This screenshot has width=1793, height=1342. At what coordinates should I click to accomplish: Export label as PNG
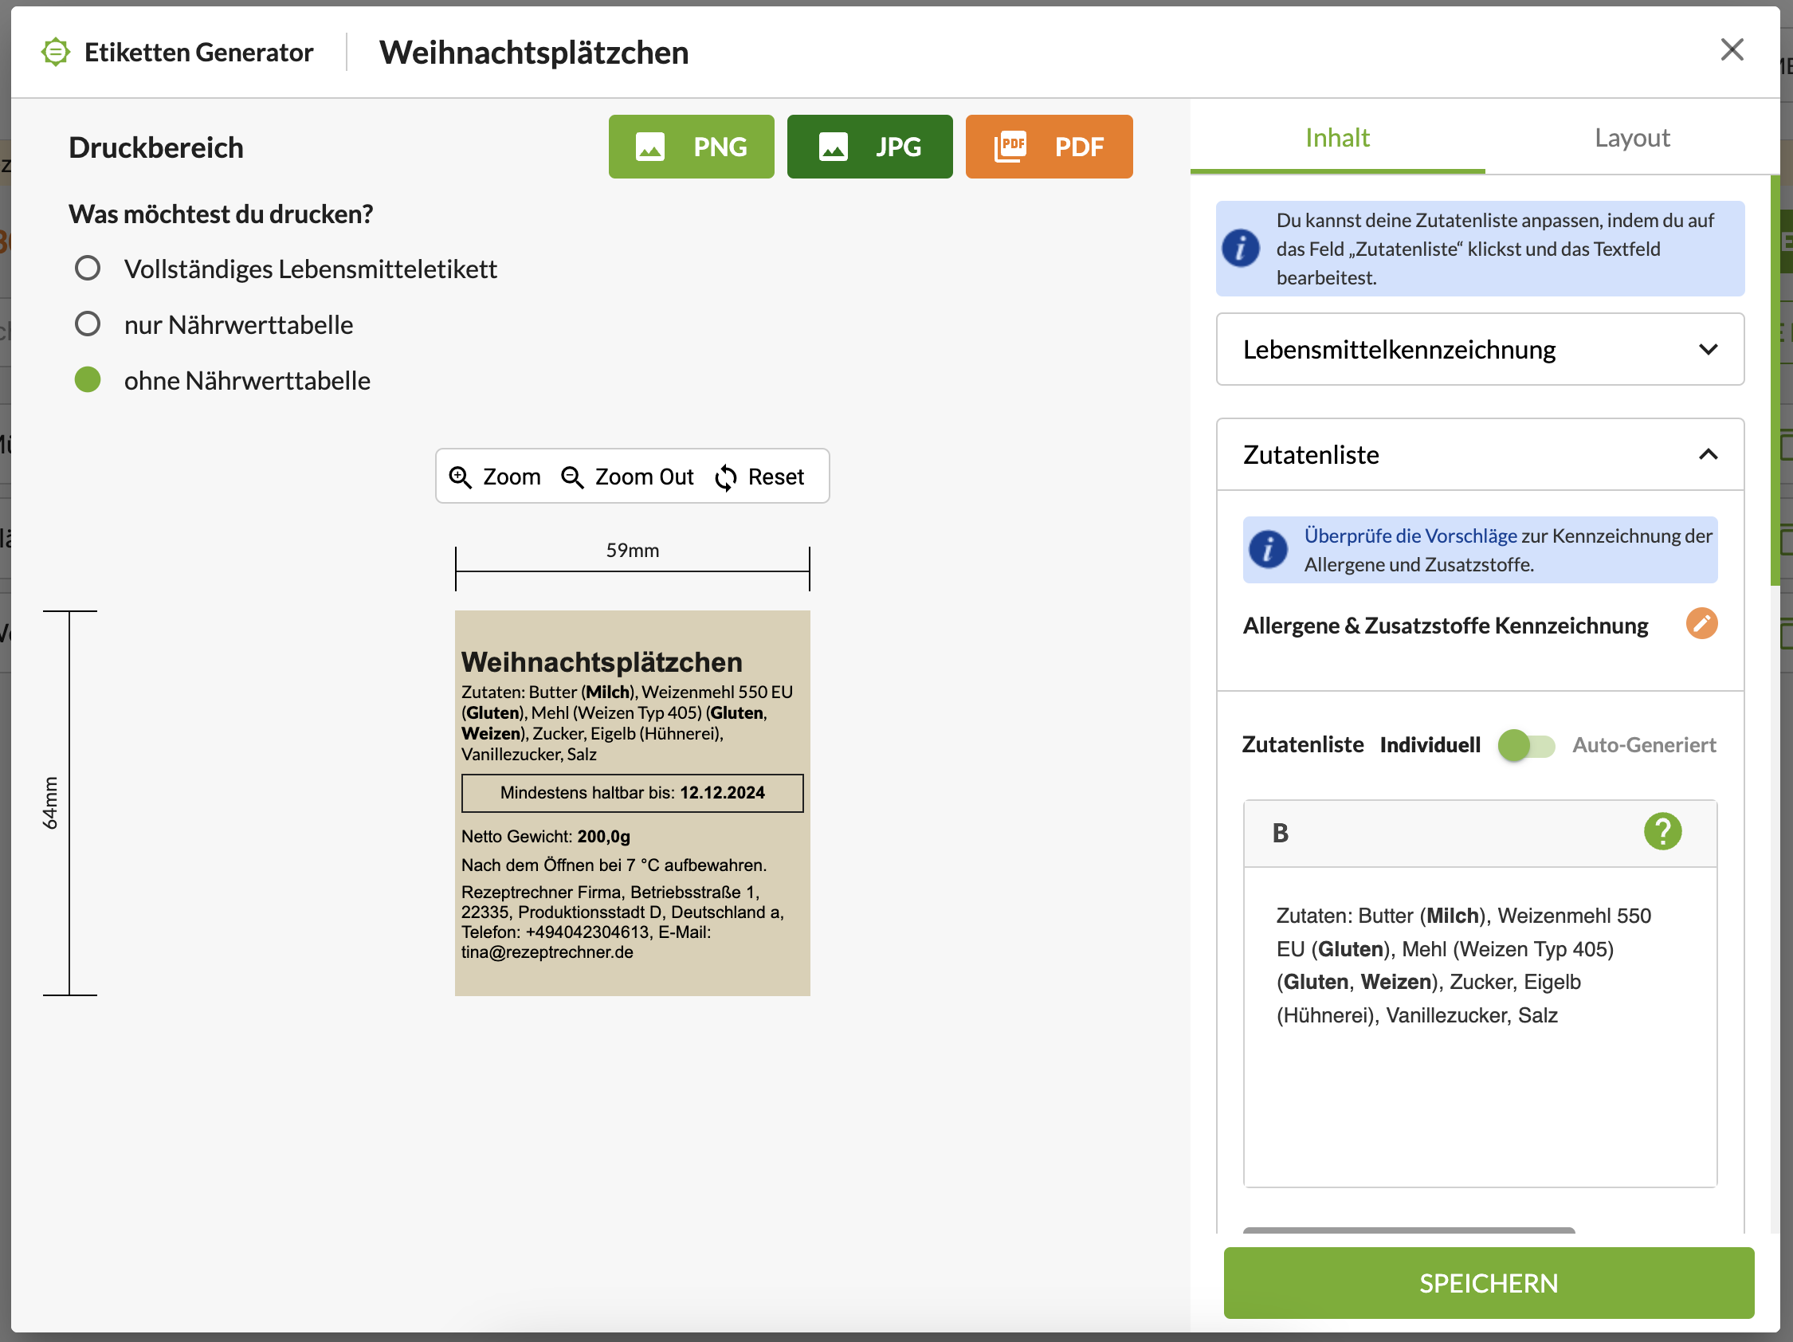691,147
